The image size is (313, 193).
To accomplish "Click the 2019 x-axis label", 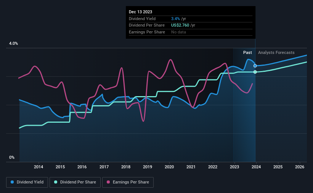I will coord(148,167).
